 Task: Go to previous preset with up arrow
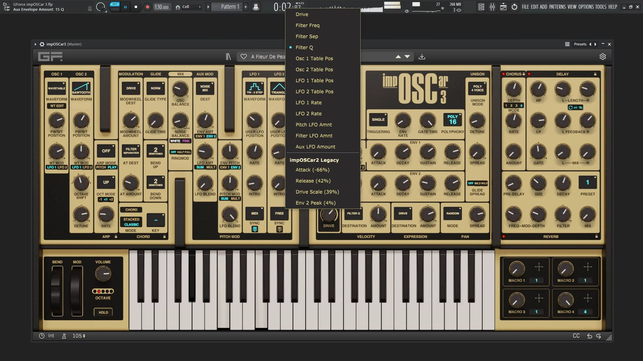pyautogui.click(x=398, y=57)
